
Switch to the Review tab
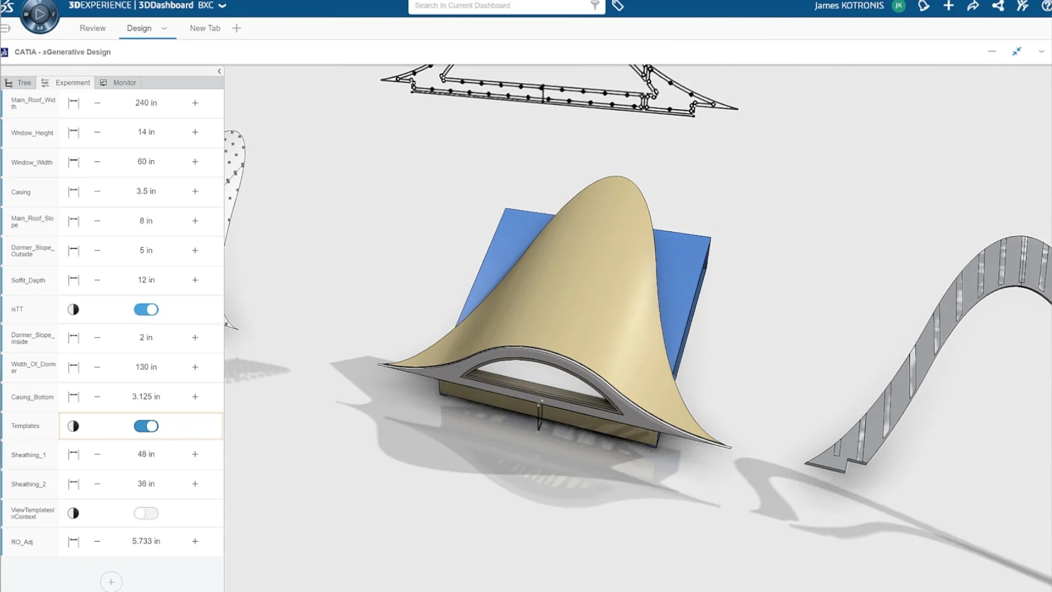(93, 29)
